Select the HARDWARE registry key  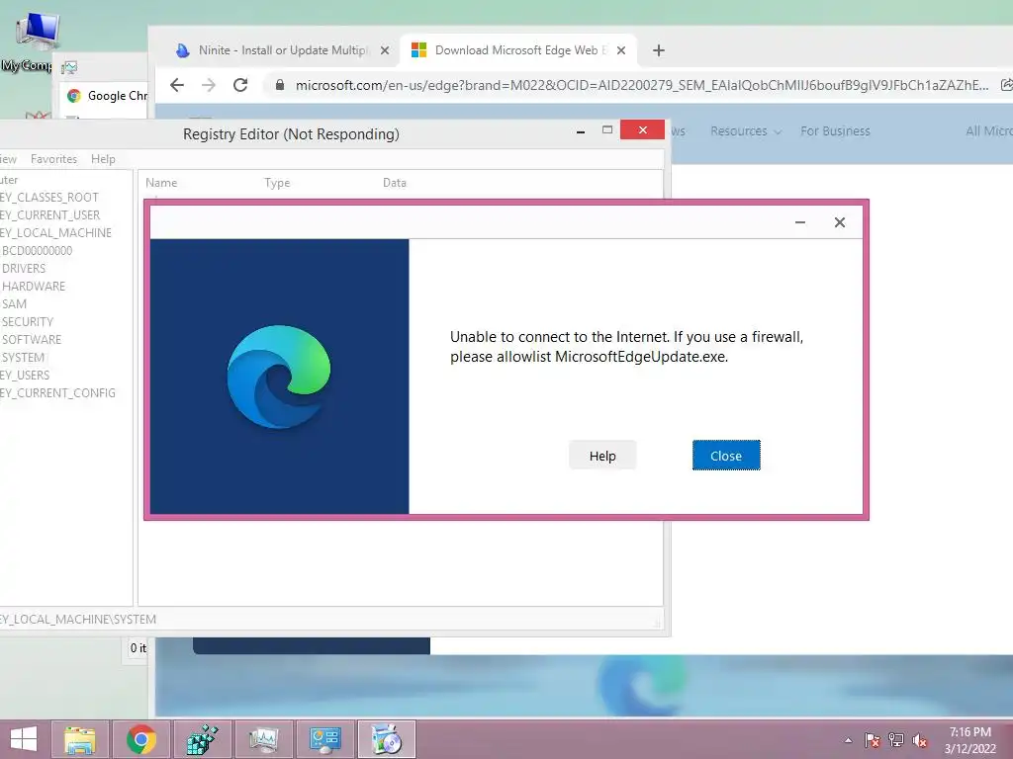(34, 286)
